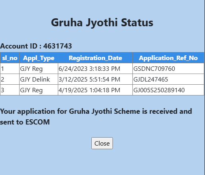Viewport: 205px width, 175px height.
Task: Click the date 3/12/2025 5:51:54 PM
Action: 89,80
